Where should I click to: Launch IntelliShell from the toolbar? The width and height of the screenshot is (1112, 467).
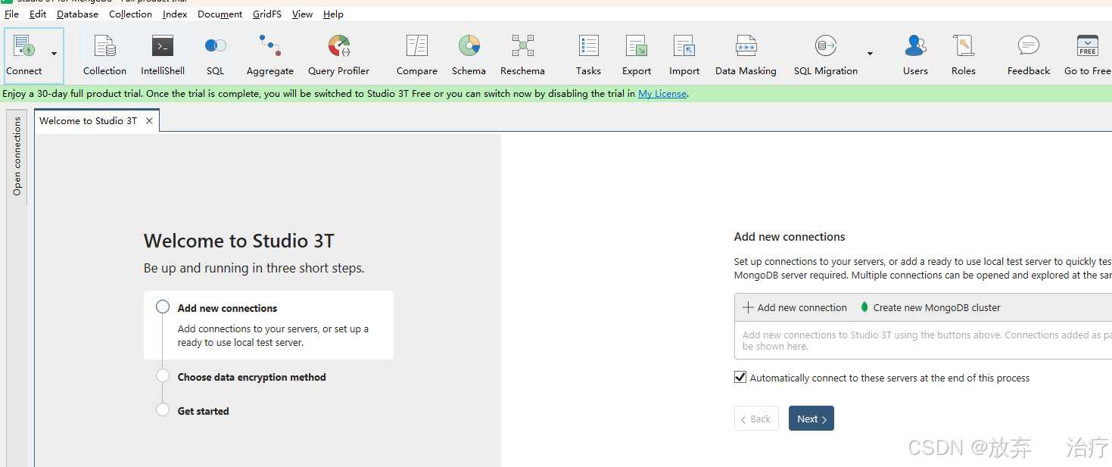pyautogui.click(x=163, y=54)
